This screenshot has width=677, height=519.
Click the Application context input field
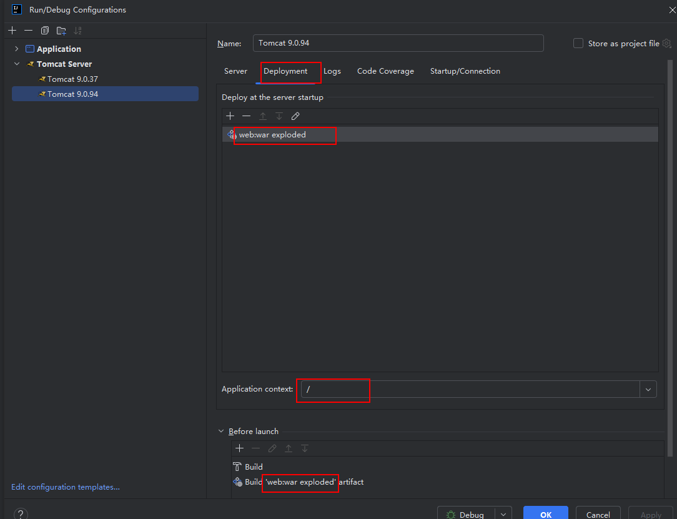pyautogui.click(x=471, y=390)
